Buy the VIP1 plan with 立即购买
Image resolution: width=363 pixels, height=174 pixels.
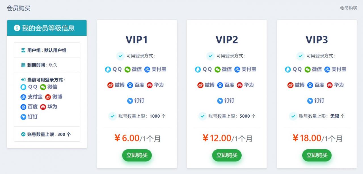(x=137, y=155)
